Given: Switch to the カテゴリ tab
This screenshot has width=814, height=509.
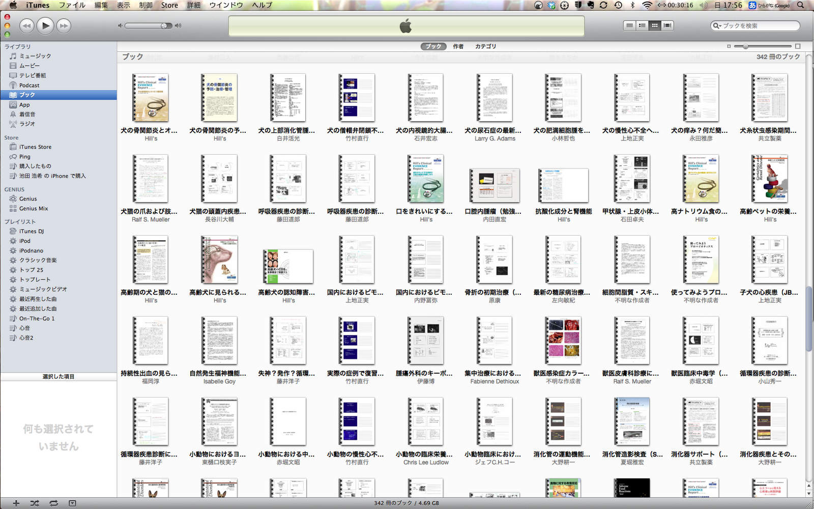Looking at the screenshot, I should pyautogui.click(x=485, y=46).
